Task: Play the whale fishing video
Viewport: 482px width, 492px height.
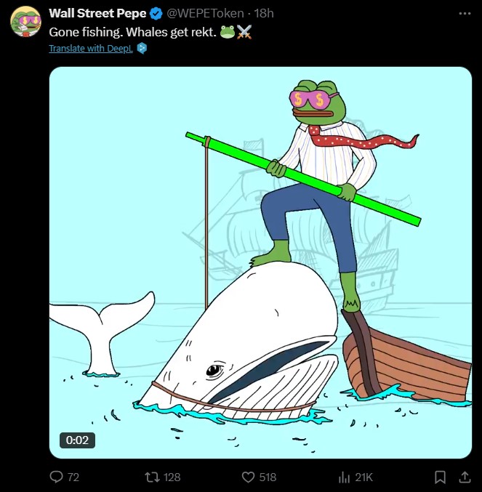Action: (x=260, y=262)
